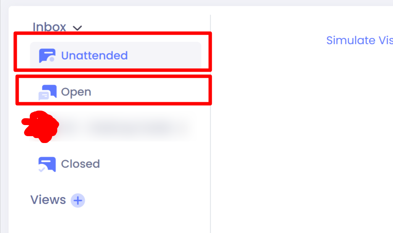Click blank sidebar area below Views

(107, 221)
